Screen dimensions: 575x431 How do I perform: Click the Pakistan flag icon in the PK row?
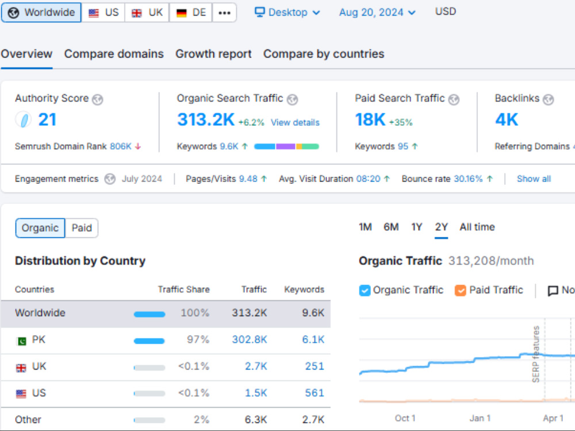click(21, 341)
